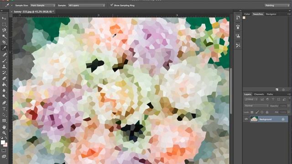The height and width of the screenshot is (164, 292).
Task: Toggle lock transparent pixels in Layers panel
Action: coord(252,112)
